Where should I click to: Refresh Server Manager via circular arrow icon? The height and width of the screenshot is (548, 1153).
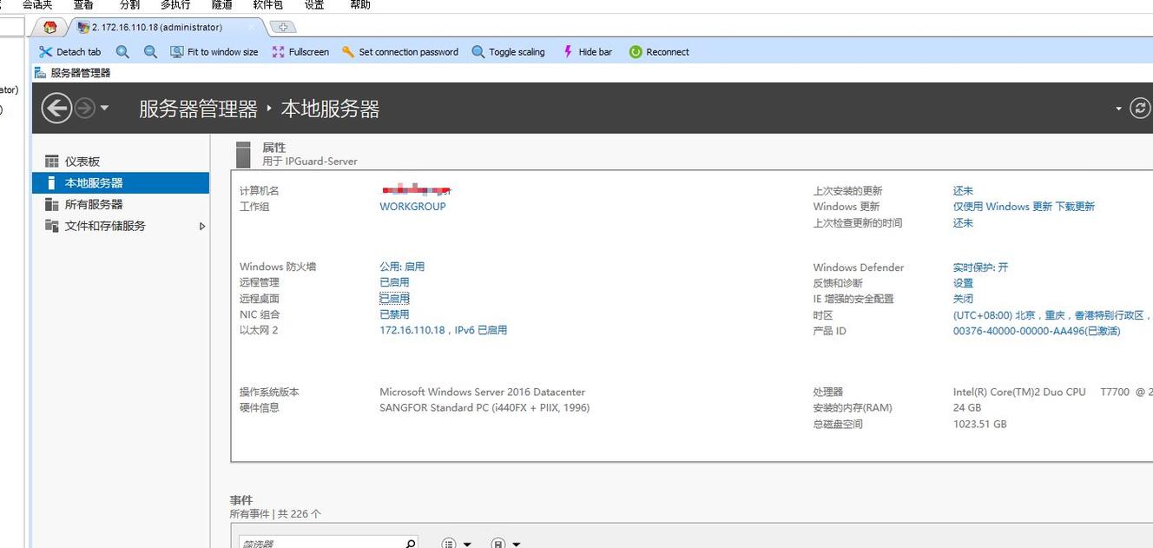[1140, 108]
